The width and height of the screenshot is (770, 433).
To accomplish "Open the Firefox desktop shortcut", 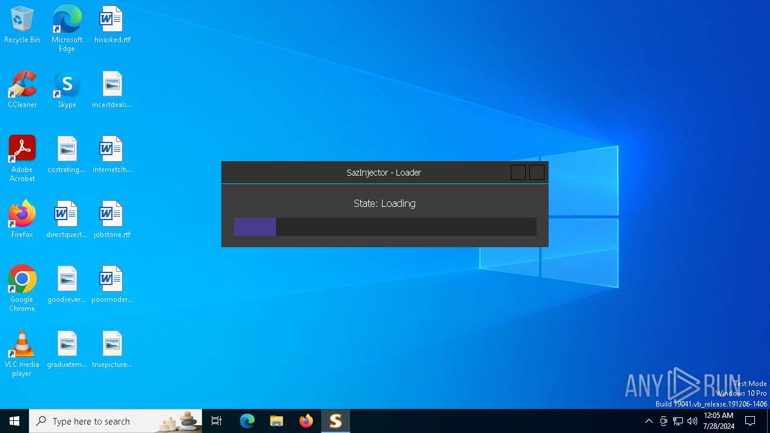I will (x=22, y=220).
